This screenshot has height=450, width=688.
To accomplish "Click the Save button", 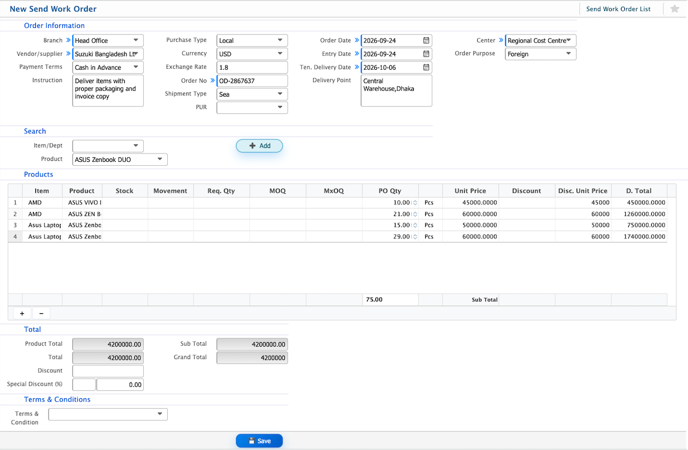I will [260, 441].
